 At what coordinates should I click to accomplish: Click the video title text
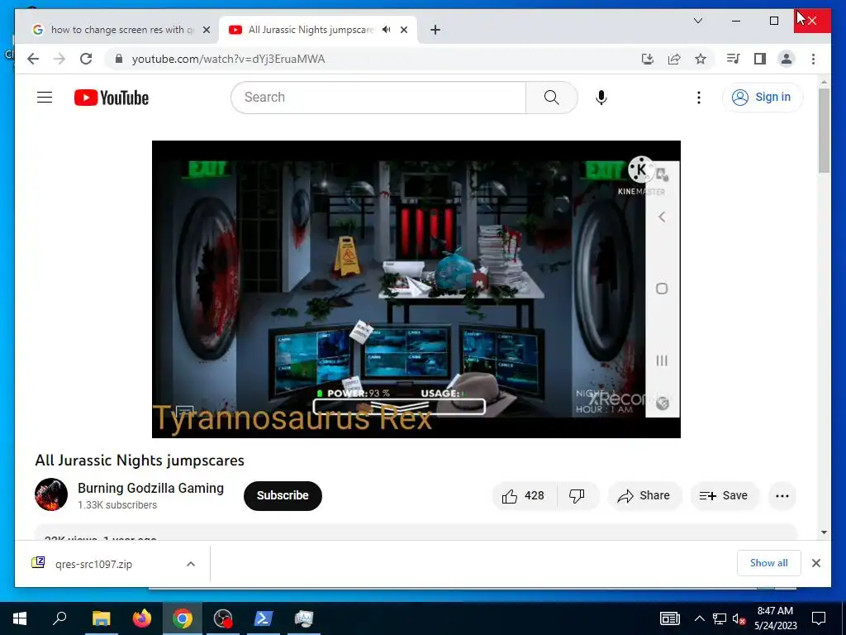(140, 461)
